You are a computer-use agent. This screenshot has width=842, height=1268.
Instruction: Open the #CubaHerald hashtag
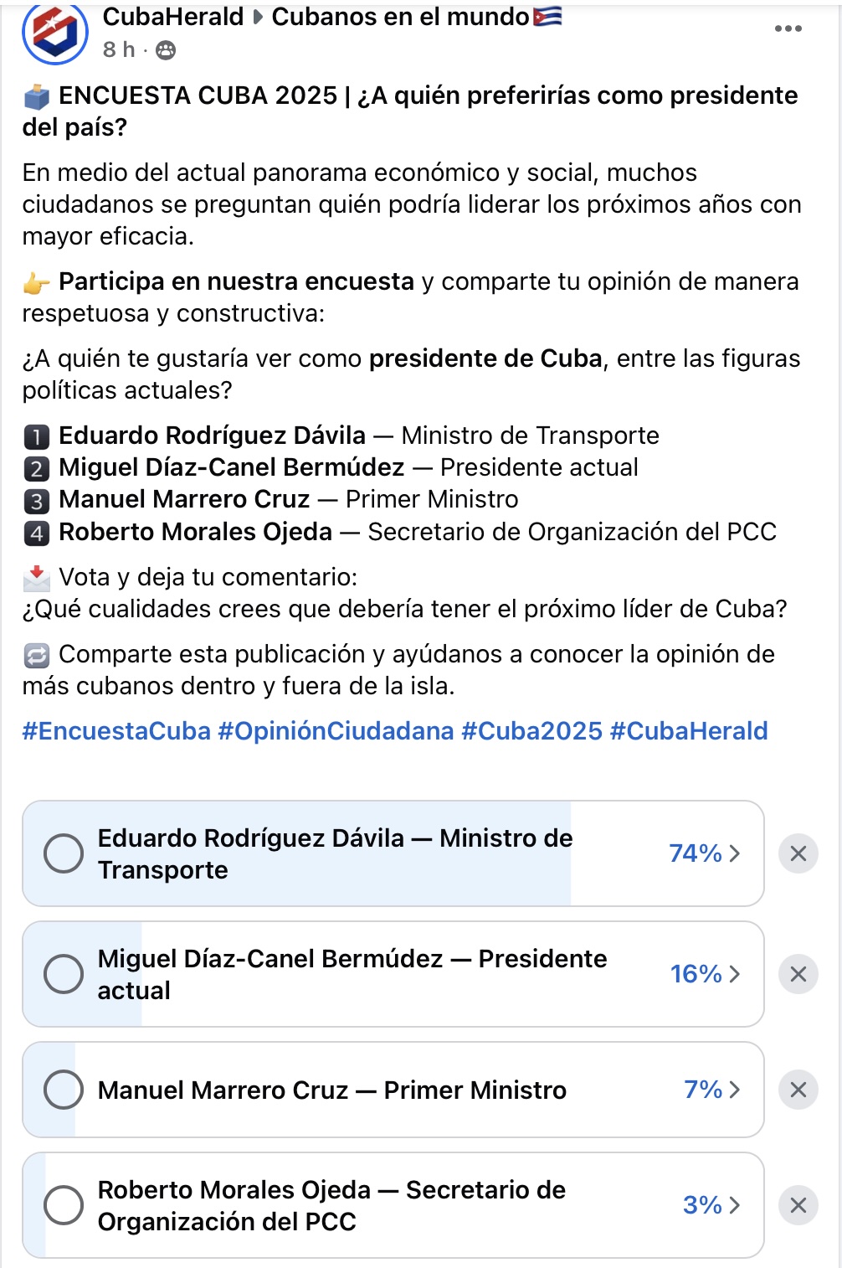[x=689, y=731]
